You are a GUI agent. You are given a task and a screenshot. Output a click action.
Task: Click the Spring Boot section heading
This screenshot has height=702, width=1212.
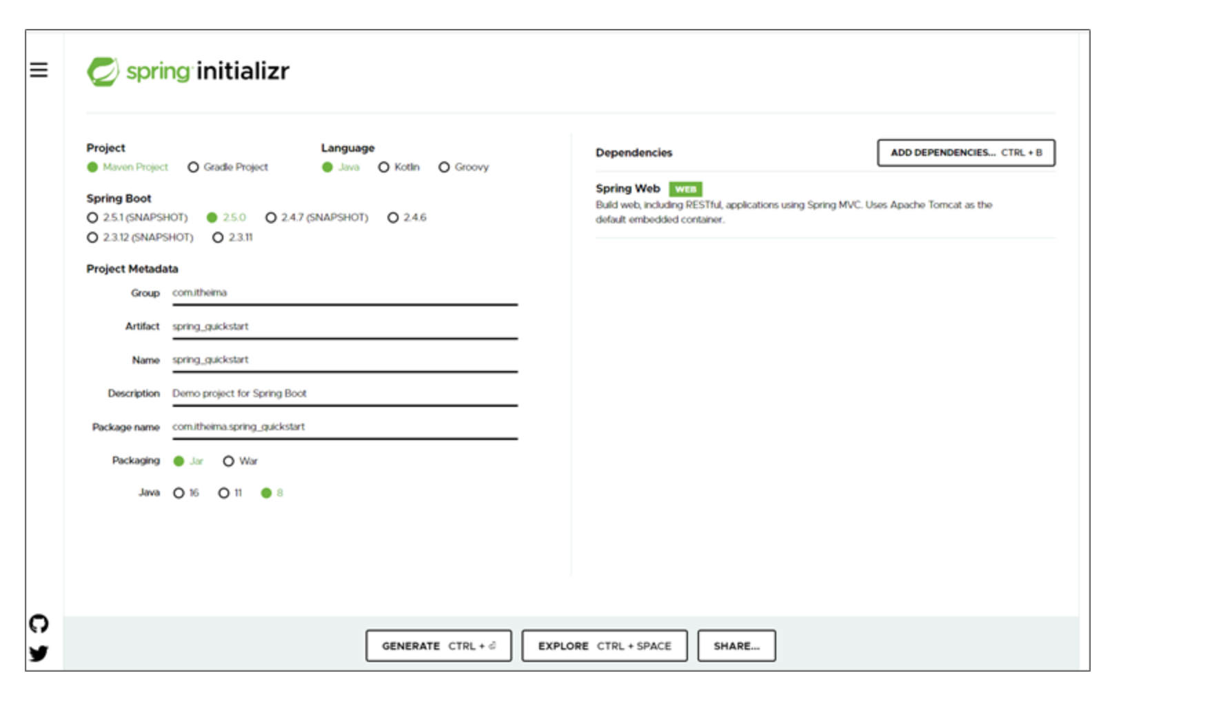pos(119,199)
